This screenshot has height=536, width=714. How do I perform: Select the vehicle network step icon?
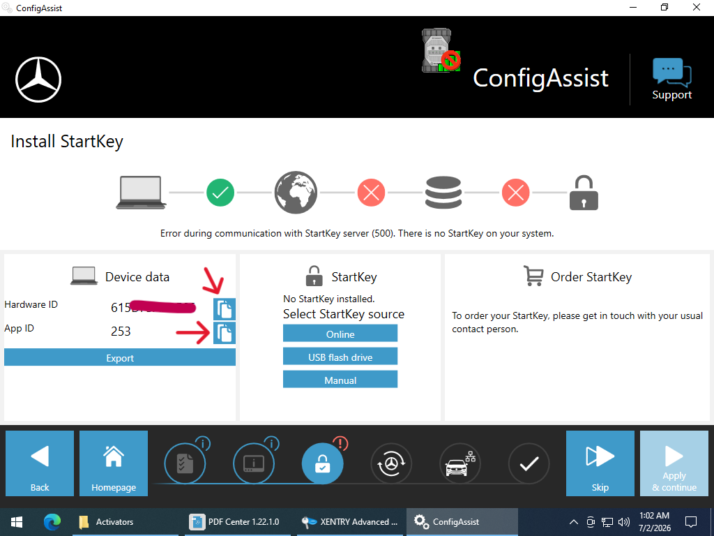[x=460, y=463]
